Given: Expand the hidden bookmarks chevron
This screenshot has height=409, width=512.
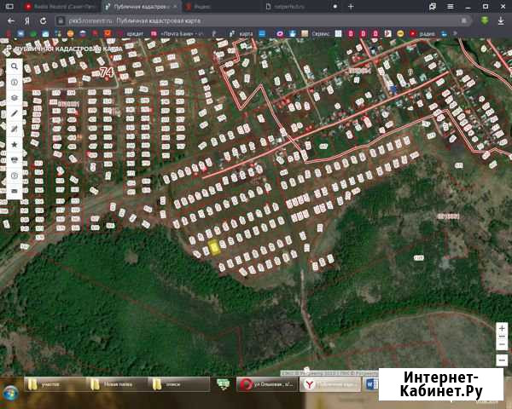Looking at the screenshot, I should pos(455,33).
